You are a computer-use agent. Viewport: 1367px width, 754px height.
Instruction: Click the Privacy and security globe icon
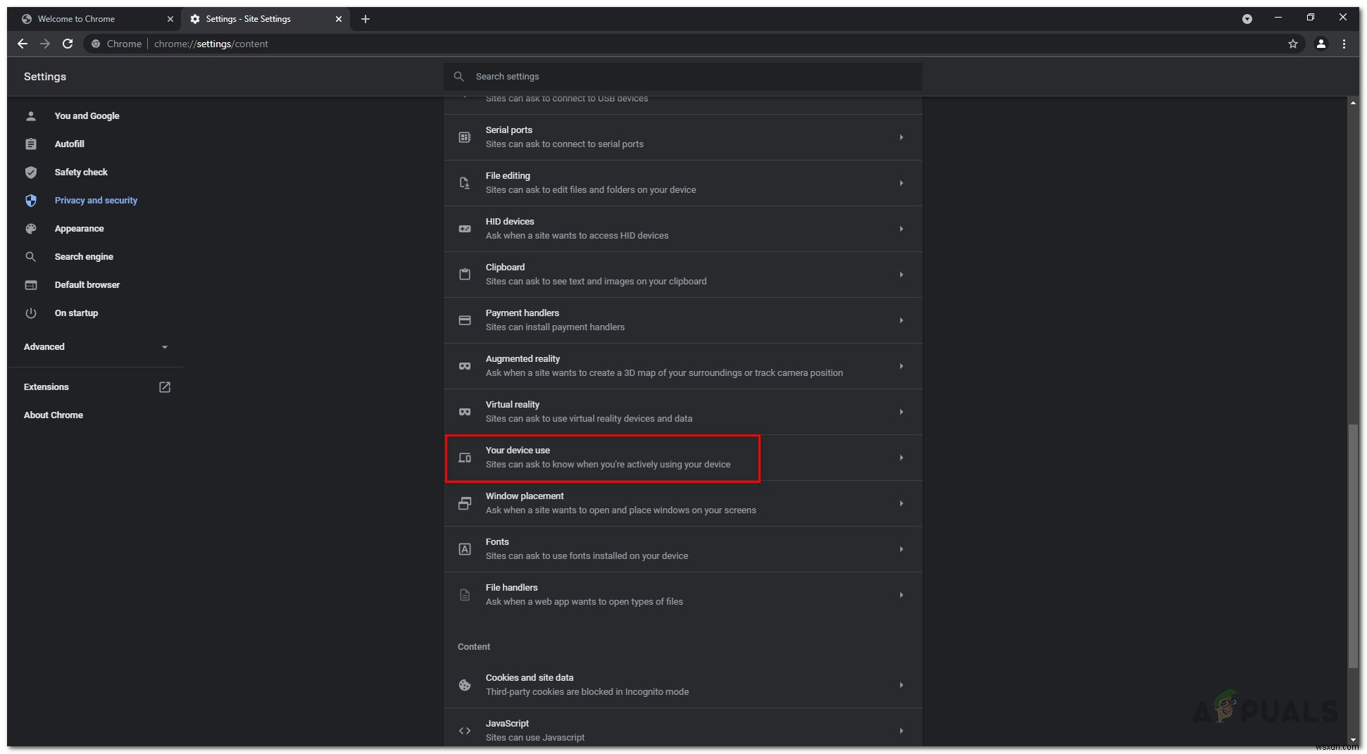[32, 201]
